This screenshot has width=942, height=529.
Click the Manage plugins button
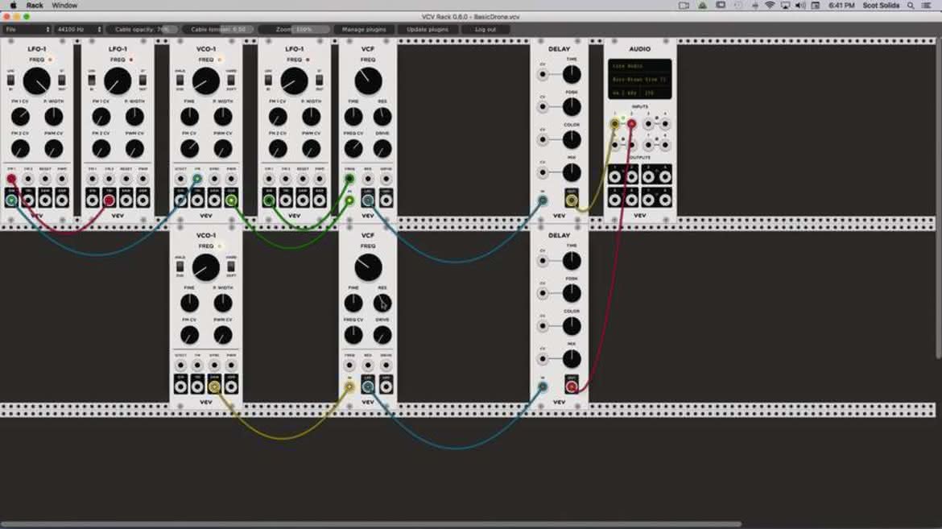pos(363,30)
